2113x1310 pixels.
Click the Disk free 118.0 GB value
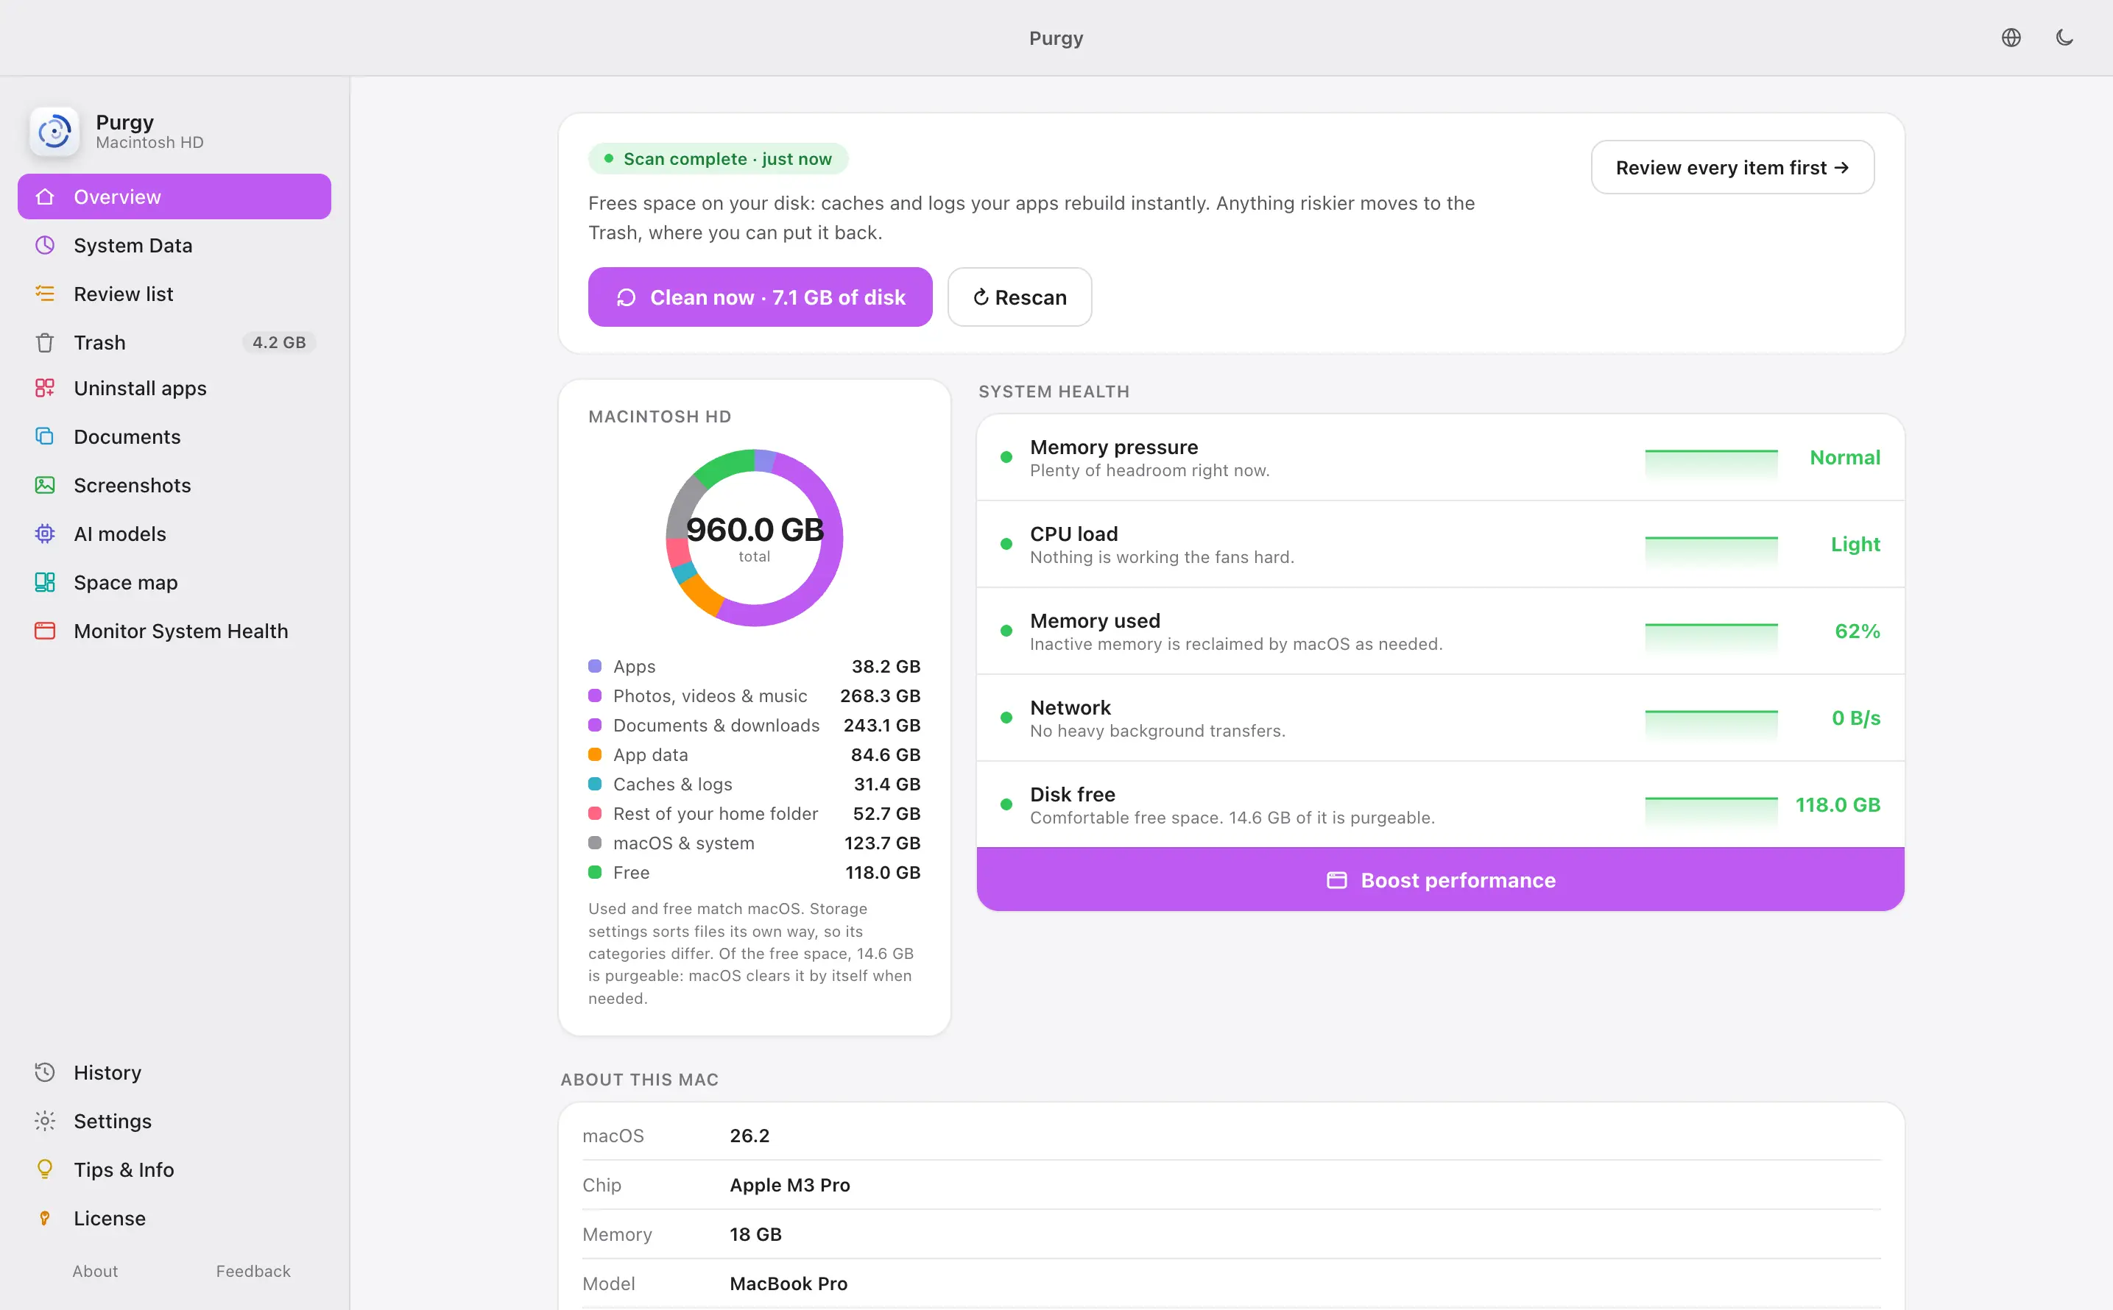pos(1838,805)
